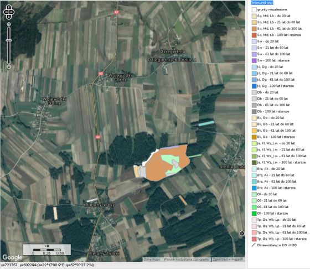Open the Dane mapy link

pyautogui.click(x=152, y=260)
